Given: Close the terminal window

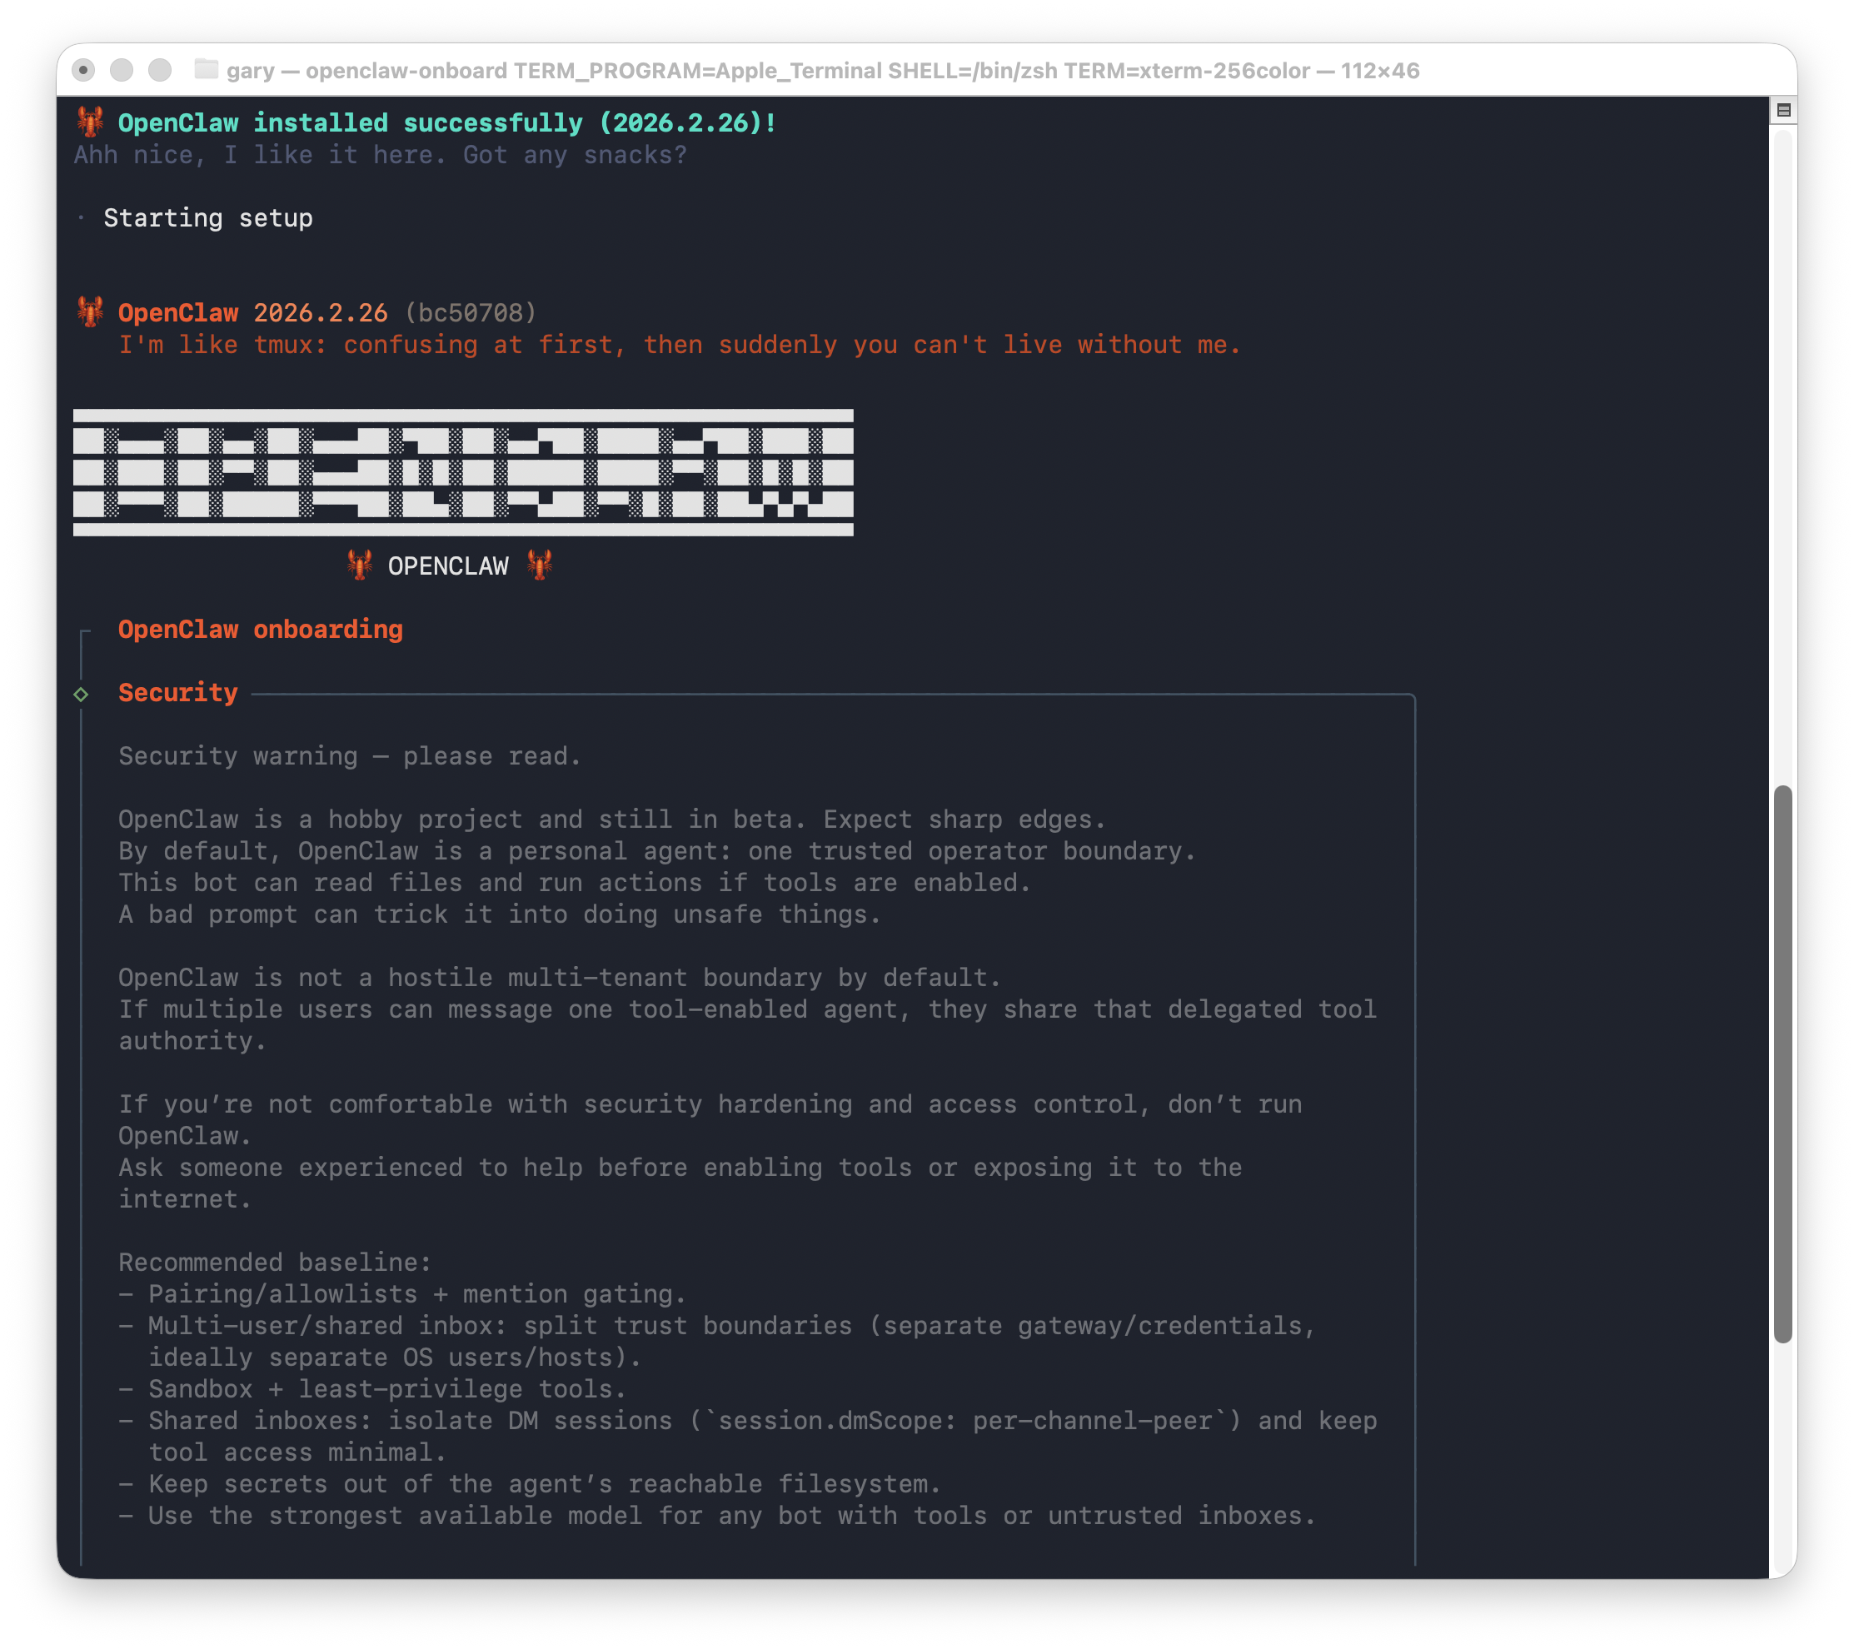Looking at the screenshot, I should 83,70.
